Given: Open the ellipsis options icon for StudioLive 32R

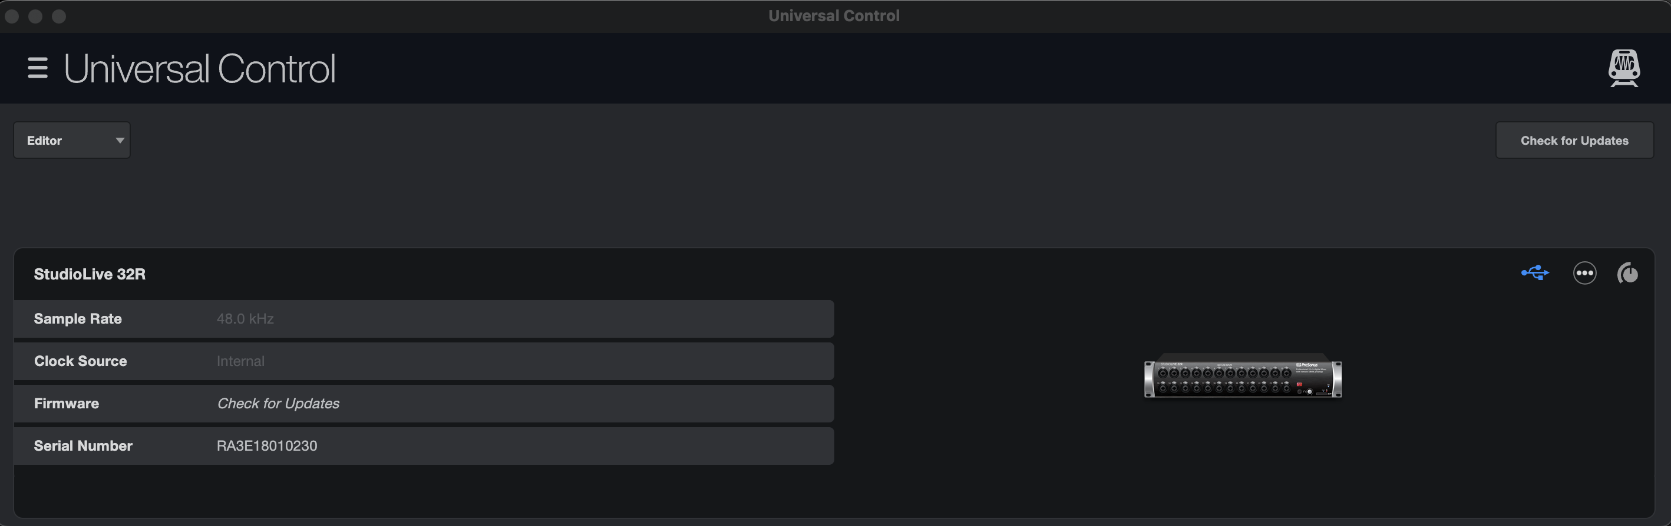Looking at the screenshot, I should click(1585, 273).
